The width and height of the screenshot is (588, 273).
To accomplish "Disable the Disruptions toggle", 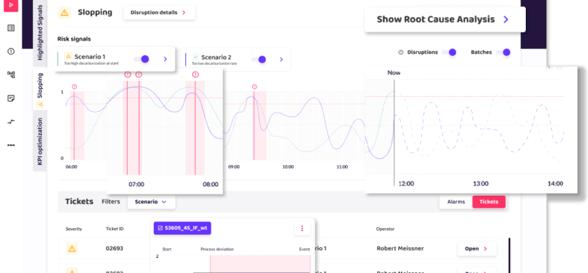I will click(x=449, y=52).
